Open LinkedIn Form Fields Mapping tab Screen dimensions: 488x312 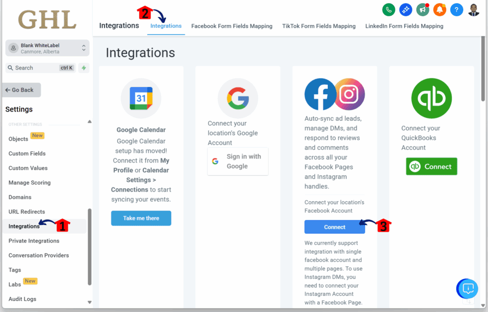tap(404, 26)
